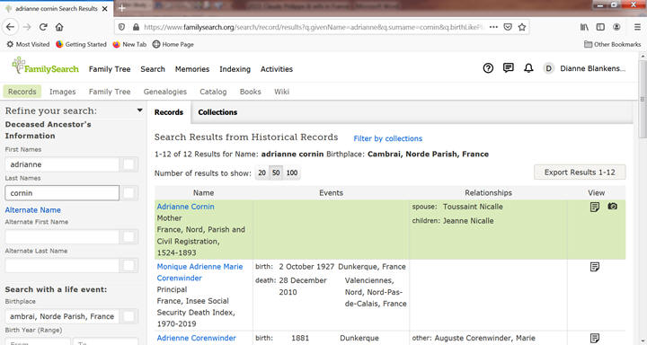Select the Catalog sub-tab

click(213, 92)
